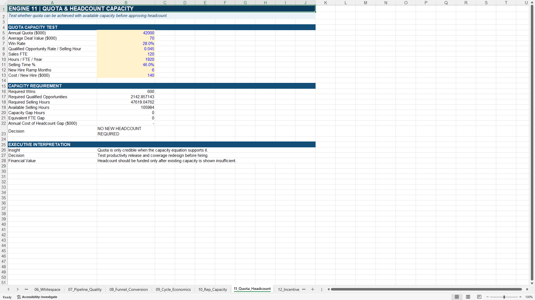Select row 23 header
Image resolution: width=535 pixels, height=300 pixels.
click(4, 131)
